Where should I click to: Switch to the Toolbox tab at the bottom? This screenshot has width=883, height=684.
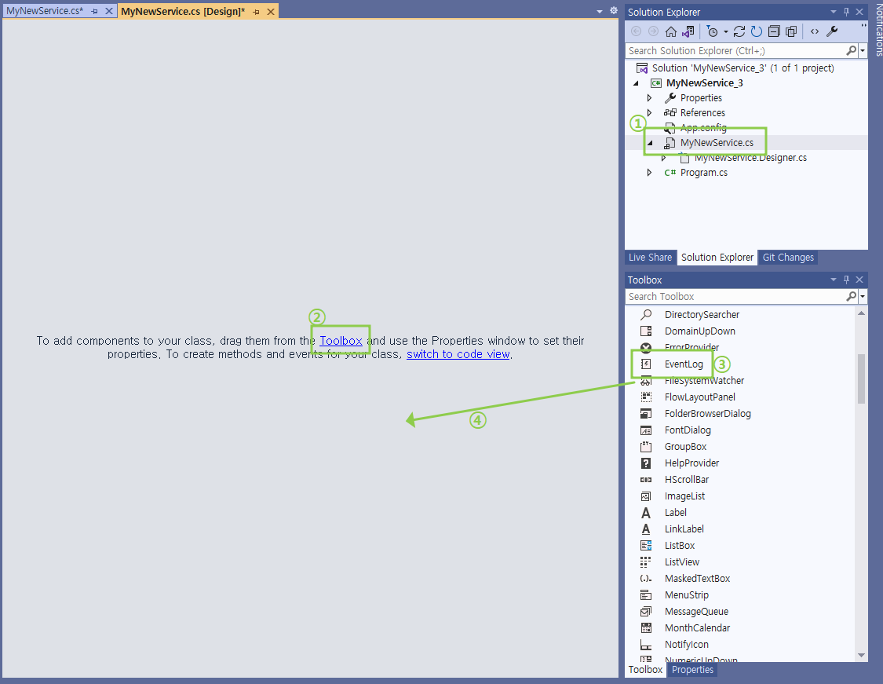point(645,670)
